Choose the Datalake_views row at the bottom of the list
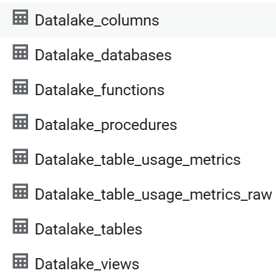The height and width of the screenshot is (278, 276). click(x=138, y=262)
